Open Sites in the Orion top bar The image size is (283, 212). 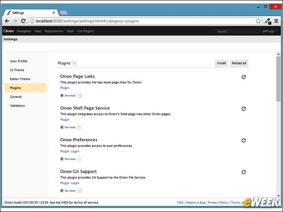click(38, 31)
